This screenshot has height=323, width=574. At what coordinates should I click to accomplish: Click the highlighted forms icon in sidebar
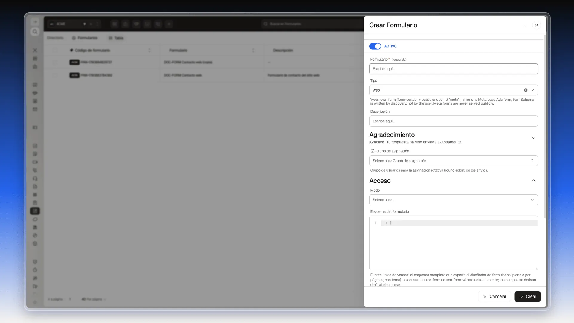click(x=35, y=211)
